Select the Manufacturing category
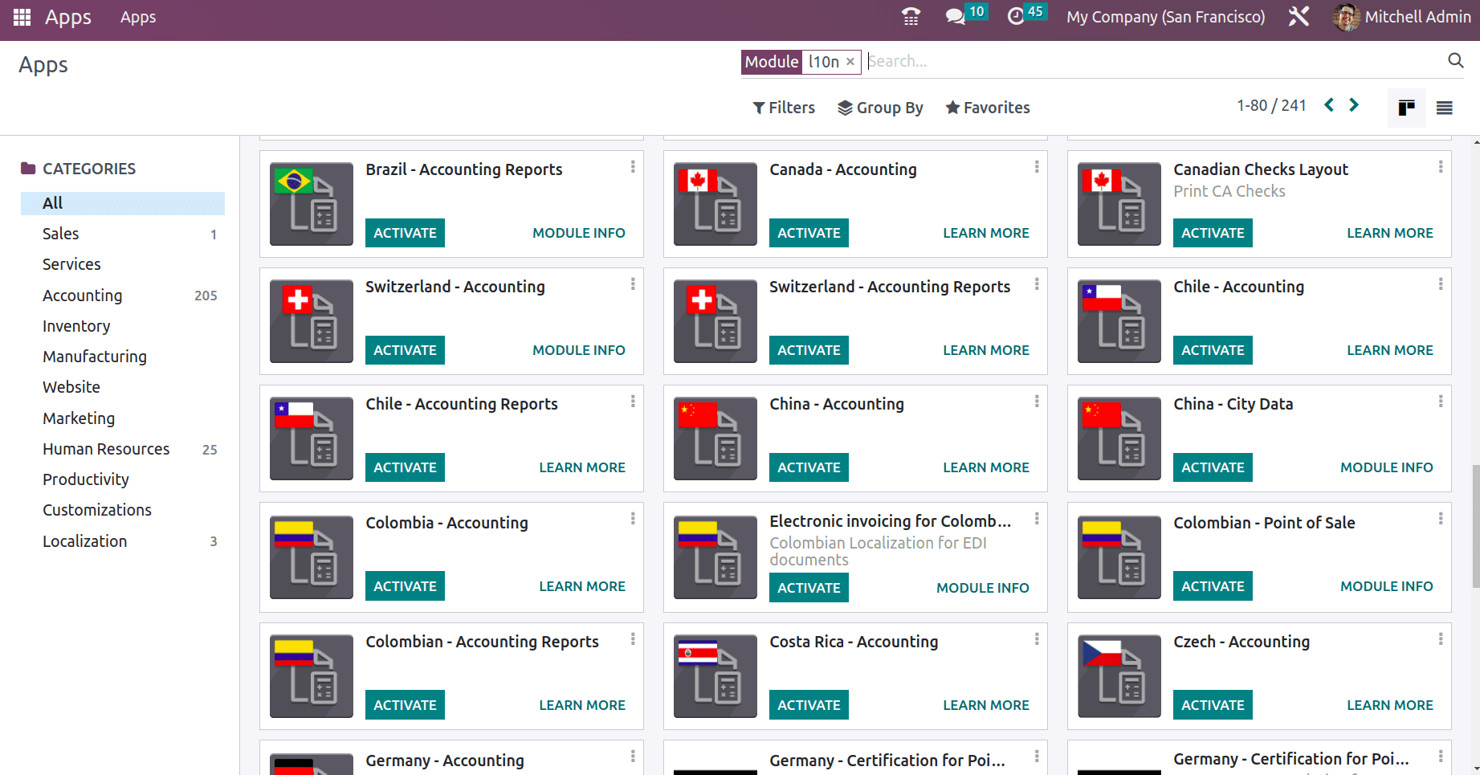The height and width of the screenshot is (775, 1480). (123, 357)
